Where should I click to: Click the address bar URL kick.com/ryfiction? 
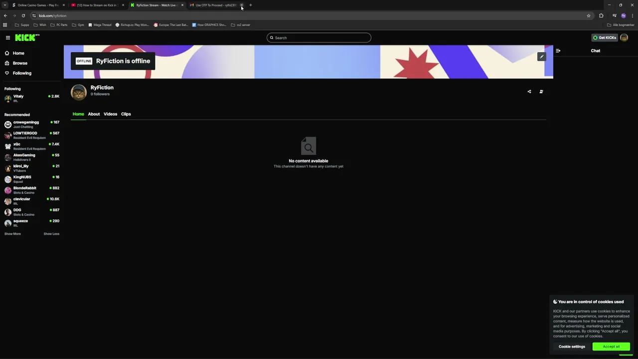pyautogui.click(x=53, y=15)
